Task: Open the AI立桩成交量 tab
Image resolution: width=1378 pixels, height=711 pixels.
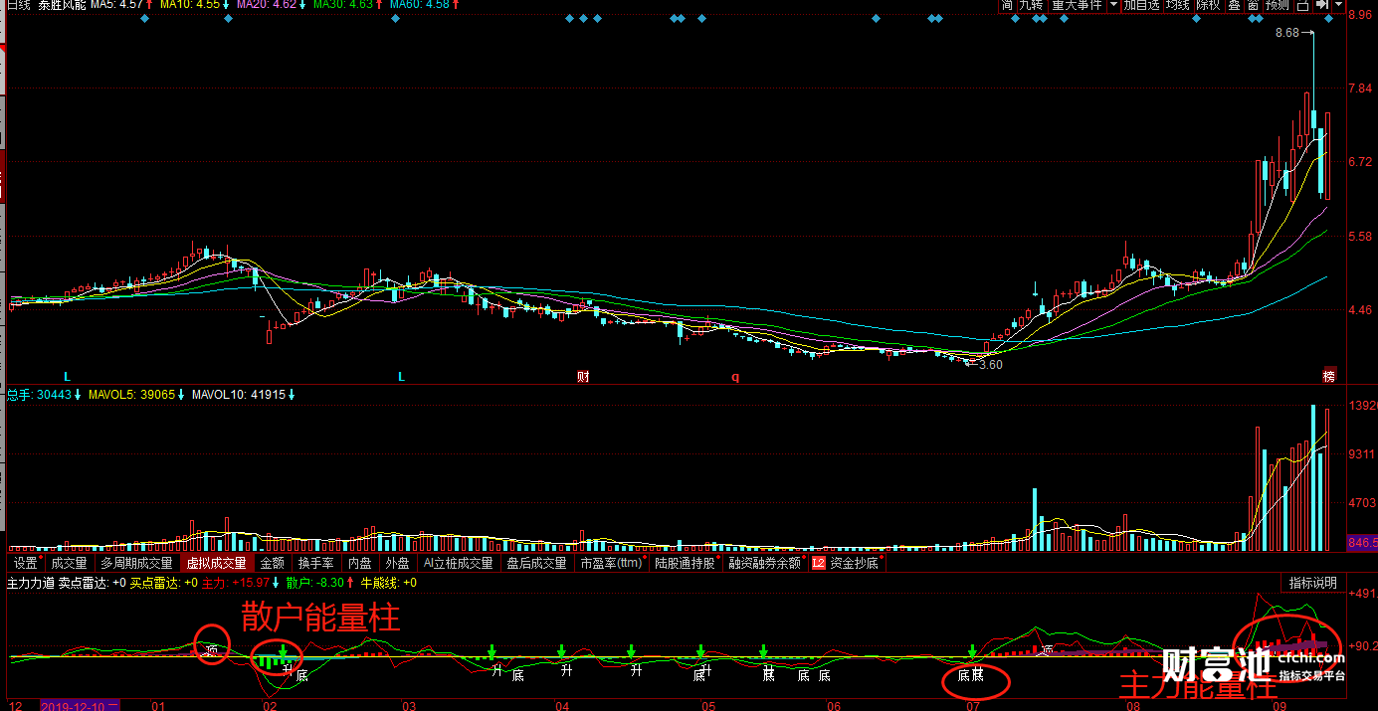Action: point(458,563)
